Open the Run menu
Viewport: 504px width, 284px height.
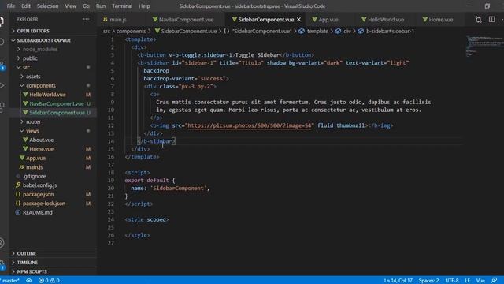click(x=101, y=6)
